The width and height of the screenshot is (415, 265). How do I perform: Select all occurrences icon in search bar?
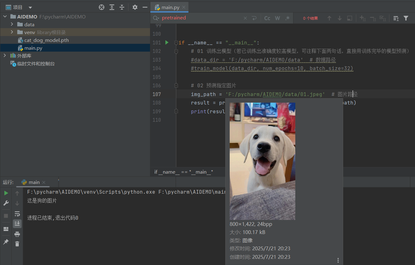tap(383, 18)
